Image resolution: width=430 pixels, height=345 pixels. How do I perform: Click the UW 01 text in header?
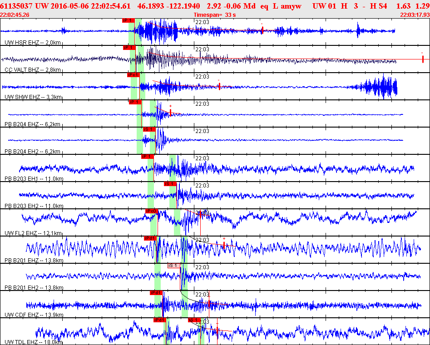pos(324,6)
